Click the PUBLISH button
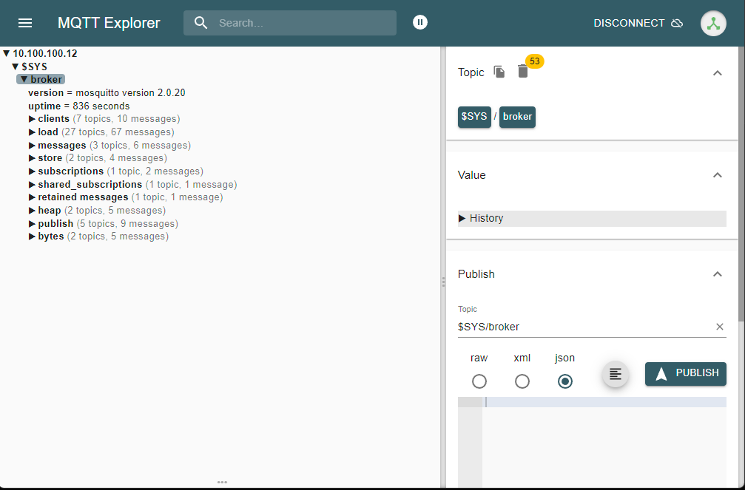745x490 pixels. 685,374
